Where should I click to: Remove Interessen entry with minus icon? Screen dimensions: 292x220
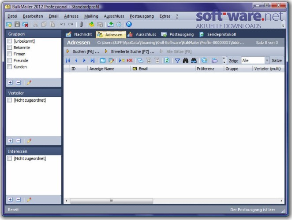coord(19,200)
